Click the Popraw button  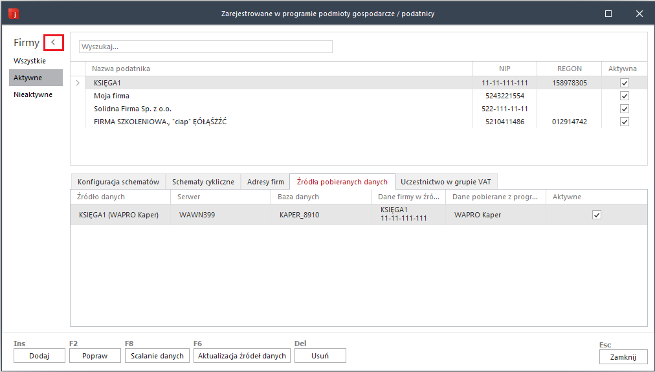click(94, 356)
